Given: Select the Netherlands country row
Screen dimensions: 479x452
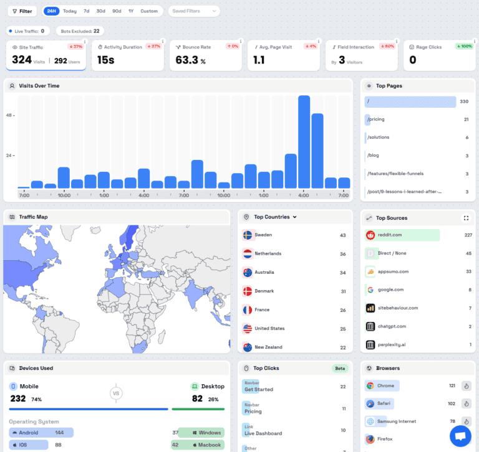Looking at the screenshot, I should pos(295,254).
